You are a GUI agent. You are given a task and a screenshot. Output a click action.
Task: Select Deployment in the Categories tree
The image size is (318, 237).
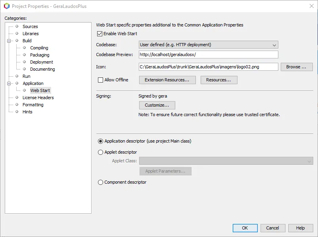(x=41, y=62)
